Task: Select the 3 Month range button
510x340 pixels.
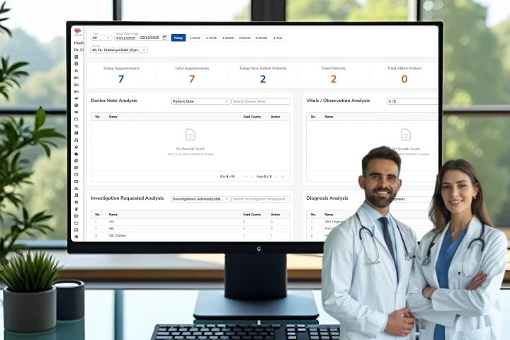Action: coord(244,38)
